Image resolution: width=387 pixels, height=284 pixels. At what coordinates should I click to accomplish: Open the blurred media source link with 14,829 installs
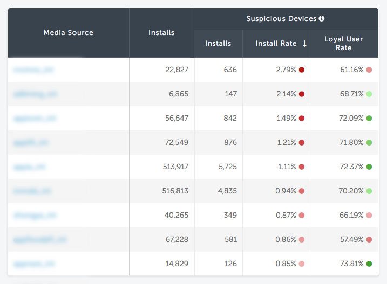pos(34,264)
